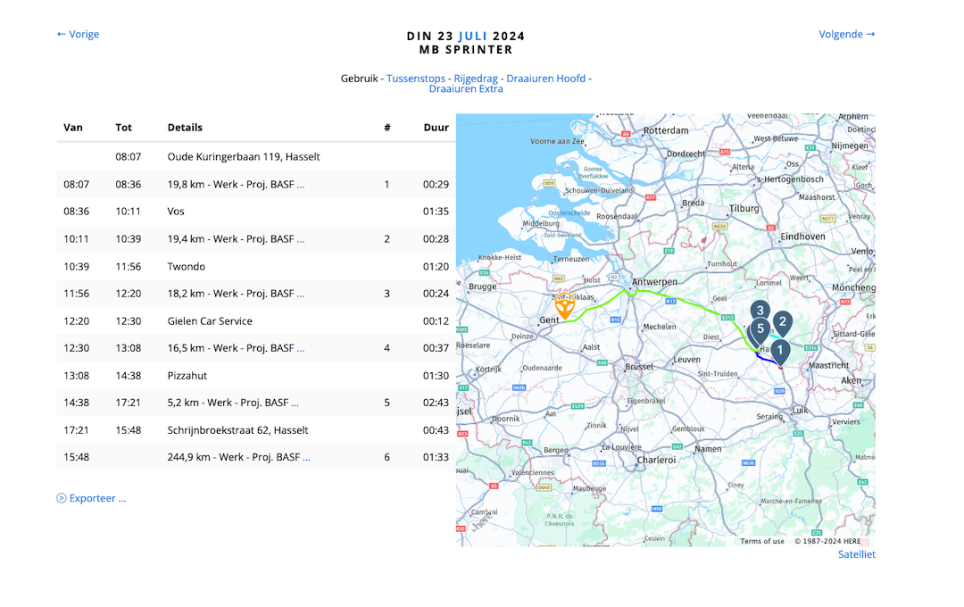Switch to Draaiuren Hoofd view

tap(545, 79)
